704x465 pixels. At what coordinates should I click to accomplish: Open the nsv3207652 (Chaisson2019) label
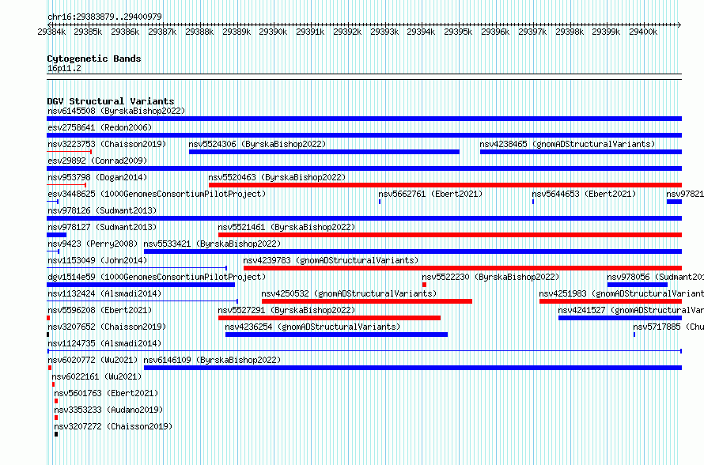pyautogui.click(x=107, y=327)
